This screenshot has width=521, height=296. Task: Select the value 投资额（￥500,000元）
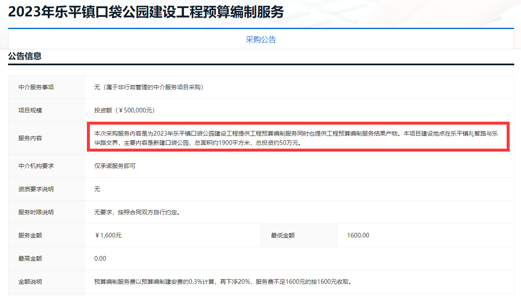point(125,110)
